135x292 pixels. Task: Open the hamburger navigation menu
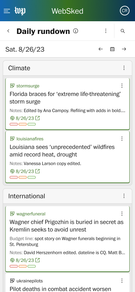click(7, 11)
